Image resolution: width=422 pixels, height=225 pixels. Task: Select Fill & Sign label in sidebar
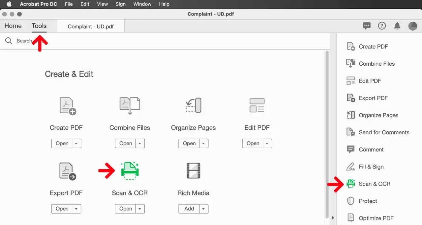pos(371,167)
